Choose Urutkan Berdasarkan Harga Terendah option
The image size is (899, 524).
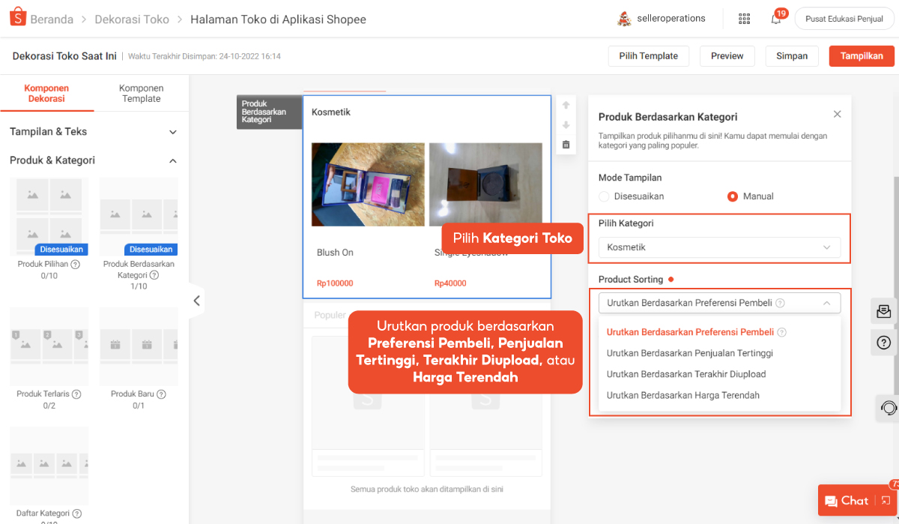tap(682, 395)
